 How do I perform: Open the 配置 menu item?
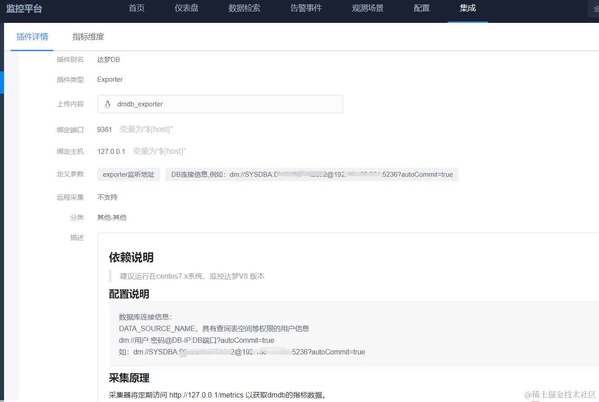tap(422, 8)
